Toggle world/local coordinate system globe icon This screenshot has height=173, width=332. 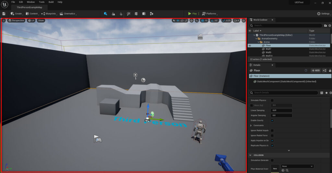tap(191, 20)
